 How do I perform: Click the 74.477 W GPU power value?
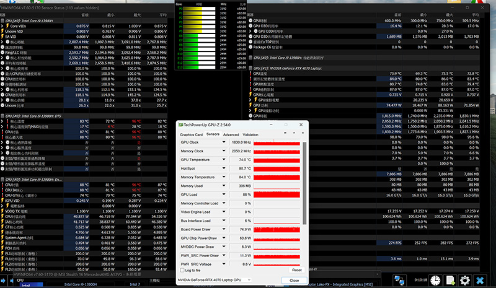394,105
